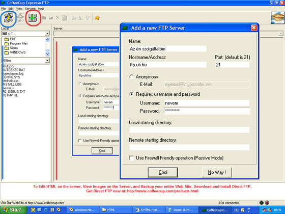Click the greyed folder icon in toolbar

click(44, 18)
